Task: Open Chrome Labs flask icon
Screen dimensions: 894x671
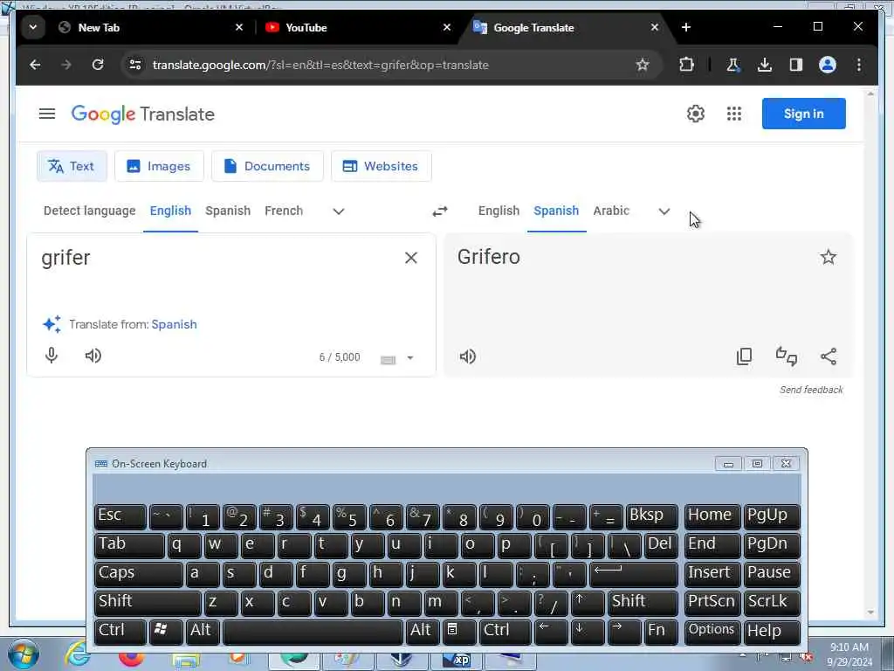Action: [732, 65]
